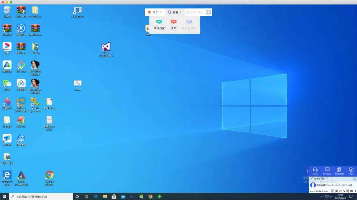Open File Explorer from the taskbar
Screen dimensions: 357x200
(105, 197)
